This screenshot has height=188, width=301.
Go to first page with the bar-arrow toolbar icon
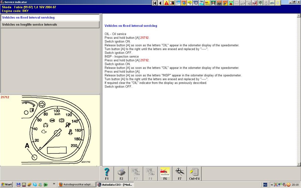(155, 3)
